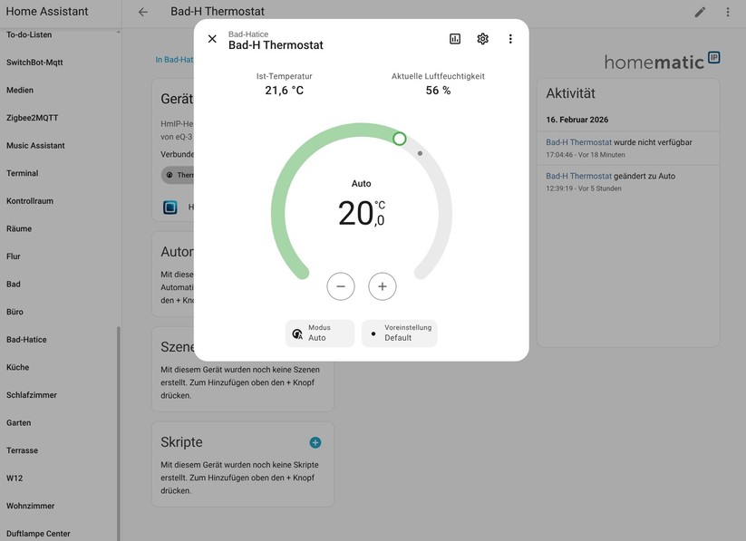Select Terrasse in sidebar
Image resolution: width=746 pixels, height=541 pixels.
22,450
